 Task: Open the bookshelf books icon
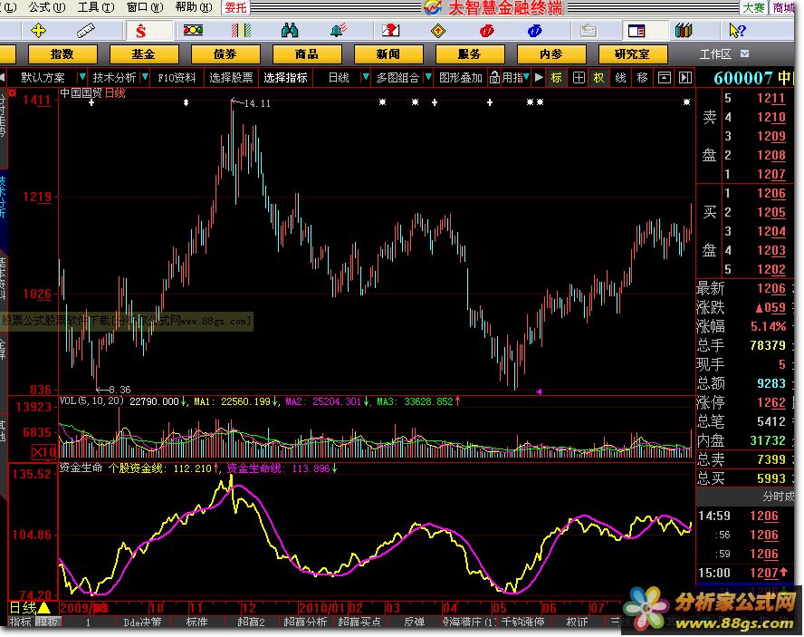point(684,31)
